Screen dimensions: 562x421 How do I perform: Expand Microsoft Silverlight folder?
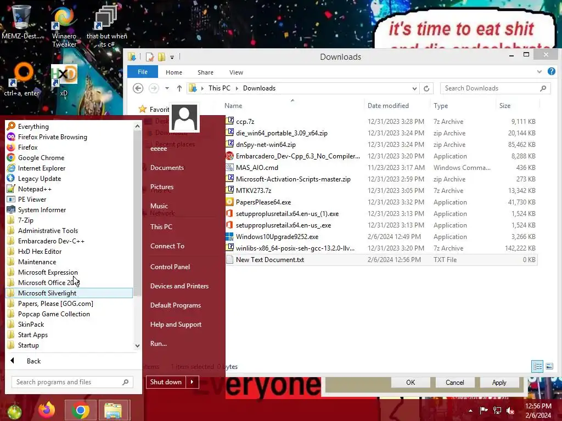(69, 293)
